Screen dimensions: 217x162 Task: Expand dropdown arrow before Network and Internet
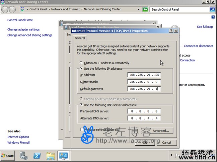(x=49, y=9)
